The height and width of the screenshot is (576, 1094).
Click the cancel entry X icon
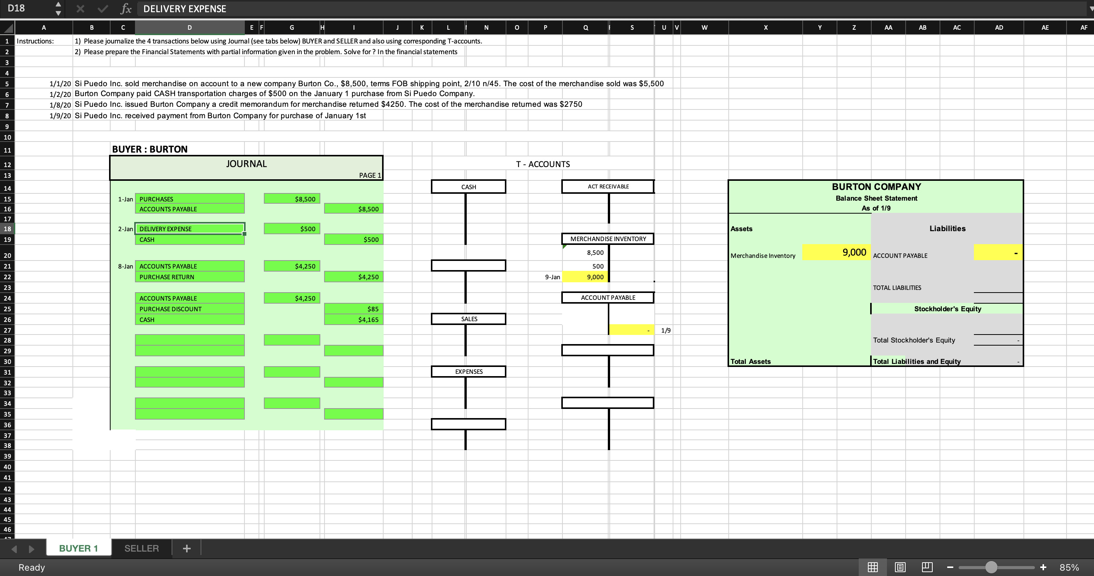(80, 8)
